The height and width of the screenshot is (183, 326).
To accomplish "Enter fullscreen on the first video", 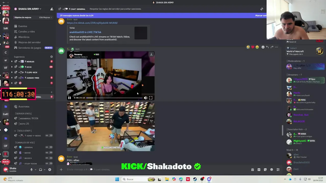I will point(151,98).
